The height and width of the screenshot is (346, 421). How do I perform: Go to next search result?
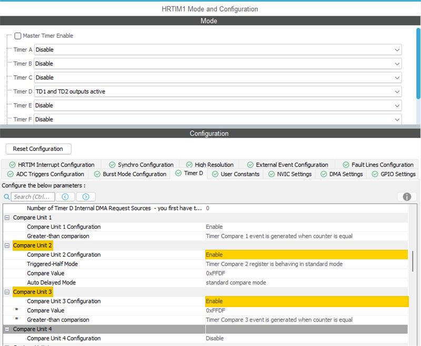click(85, 197)
